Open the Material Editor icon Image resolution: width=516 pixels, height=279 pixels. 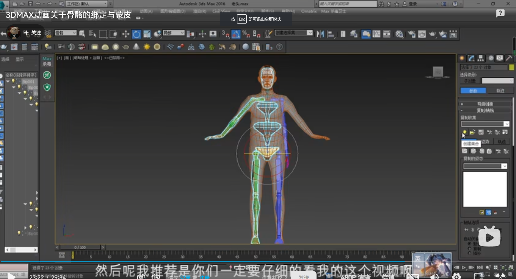click(399, 34)
